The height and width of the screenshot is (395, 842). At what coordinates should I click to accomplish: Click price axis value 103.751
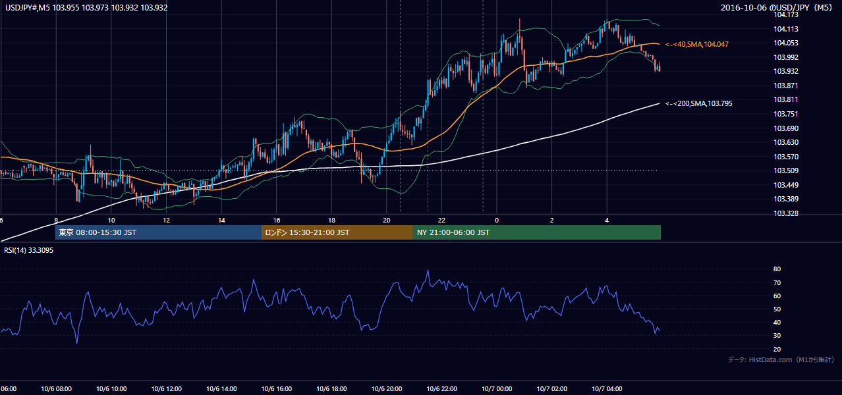click(785, 114)
